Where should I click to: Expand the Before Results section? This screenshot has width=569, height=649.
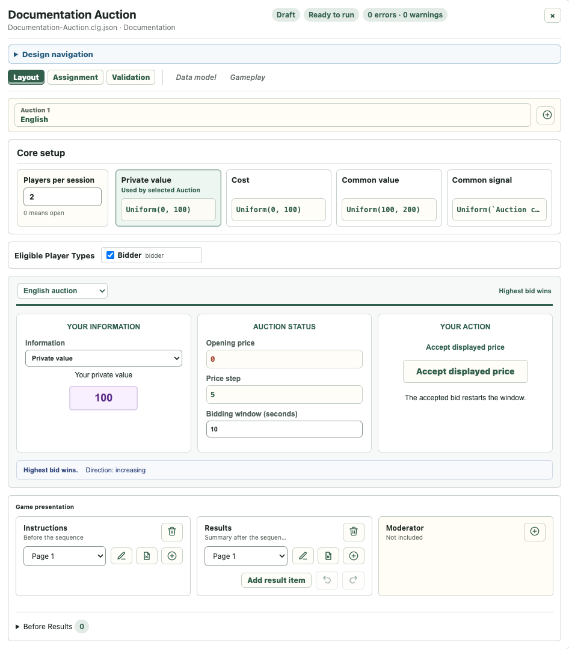coord(44,626)
